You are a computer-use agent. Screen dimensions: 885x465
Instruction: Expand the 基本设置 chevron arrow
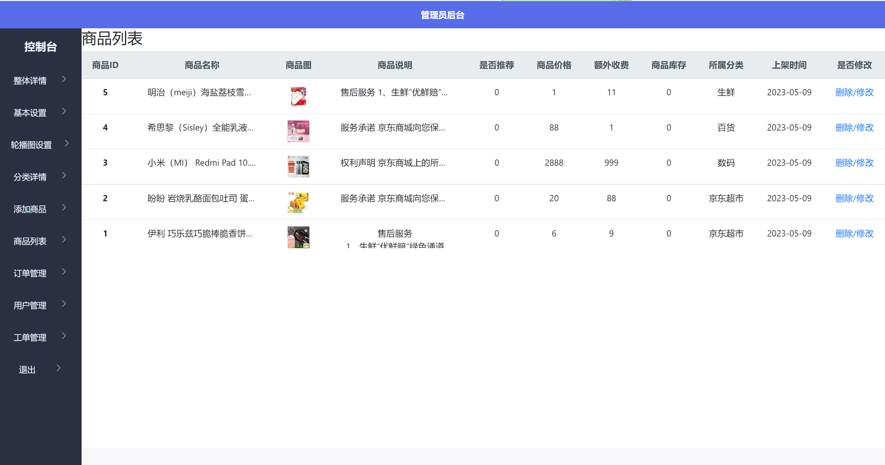tap(64, 111)
